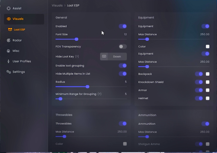Click the Throwables Max Distance slider
This screenshot has height=153, width=217.
click(x=91, y=137)
